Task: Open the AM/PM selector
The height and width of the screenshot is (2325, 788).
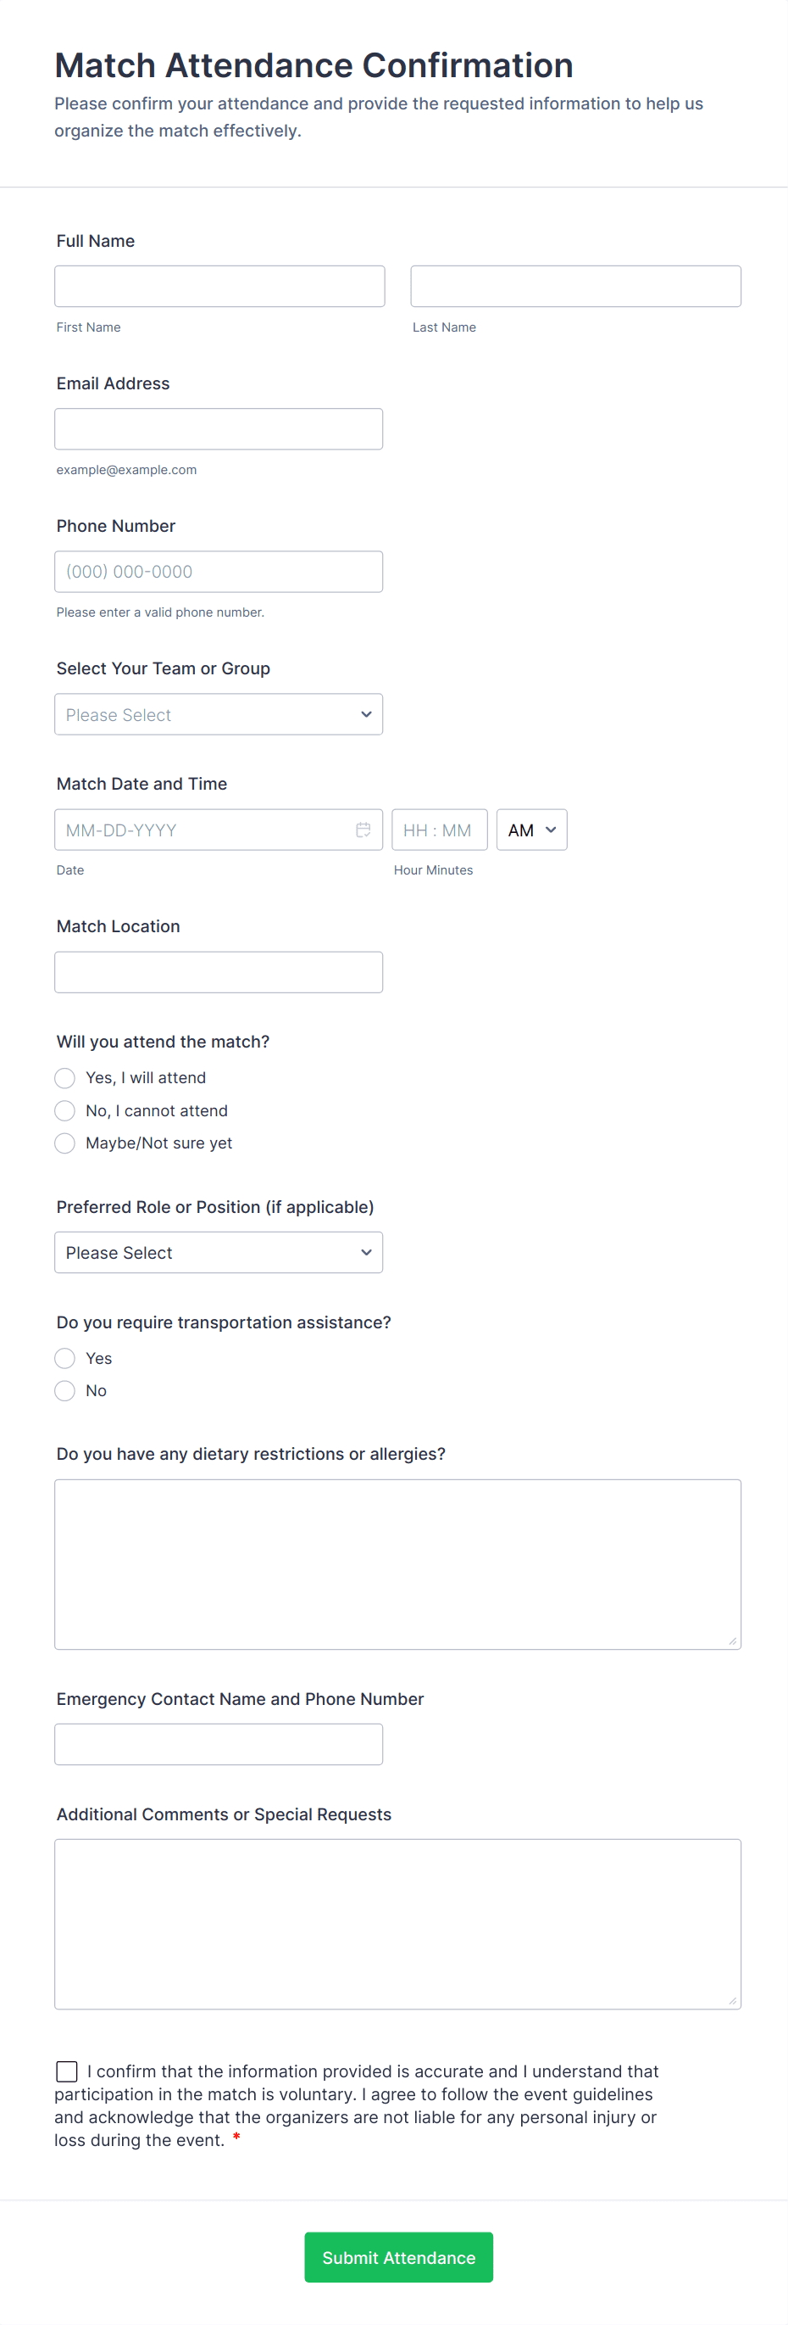Action: click(x=531, y=830)
